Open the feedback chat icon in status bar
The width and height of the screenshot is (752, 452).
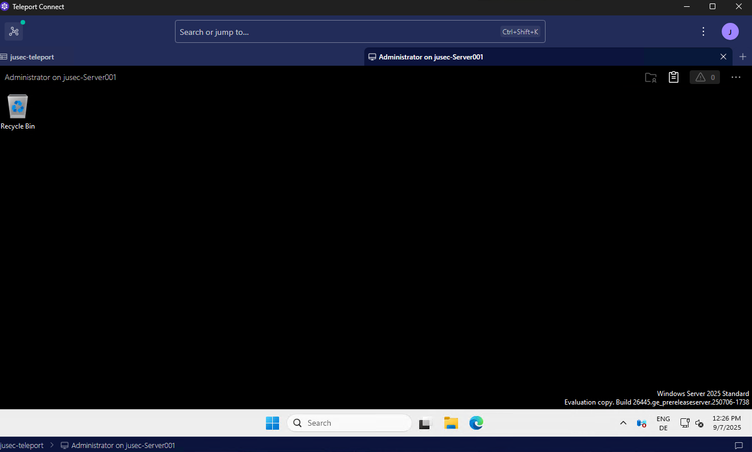(x=738, y=445)
